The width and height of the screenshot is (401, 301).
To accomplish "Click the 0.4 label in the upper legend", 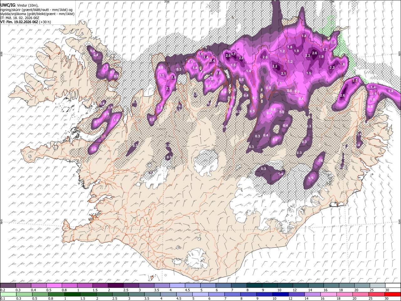I will coord(34,290).
